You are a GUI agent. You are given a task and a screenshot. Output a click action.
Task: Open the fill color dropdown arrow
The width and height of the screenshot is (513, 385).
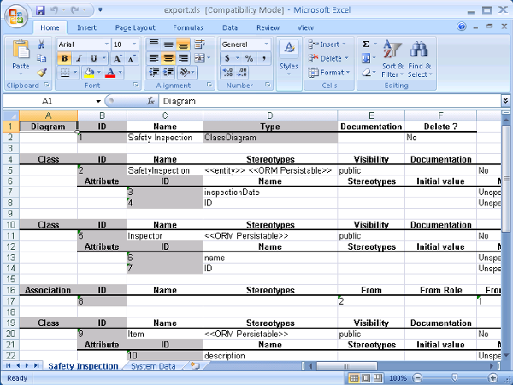pyautogui.click(x=98, y=73)
